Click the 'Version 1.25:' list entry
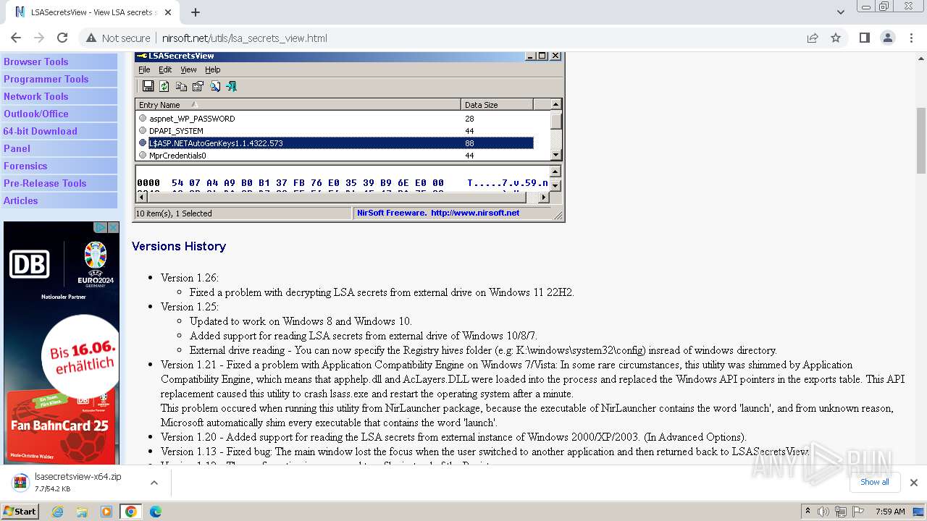The width and height of the screenshot is (927, 521). (x=190, y=307)
